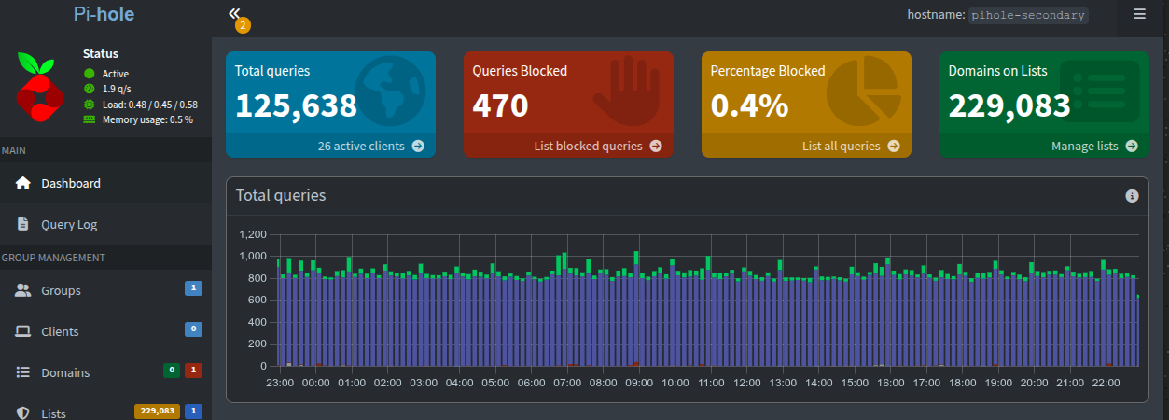Click the Pi-hole title text
The image size is (1169, 420).
point(105,14)
